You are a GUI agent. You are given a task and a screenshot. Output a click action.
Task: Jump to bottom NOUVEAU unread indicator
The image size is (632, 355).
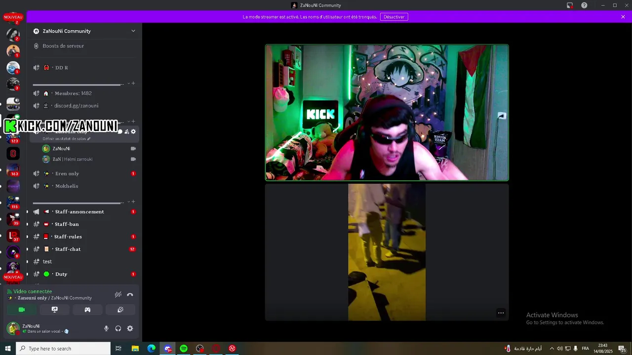13,277
